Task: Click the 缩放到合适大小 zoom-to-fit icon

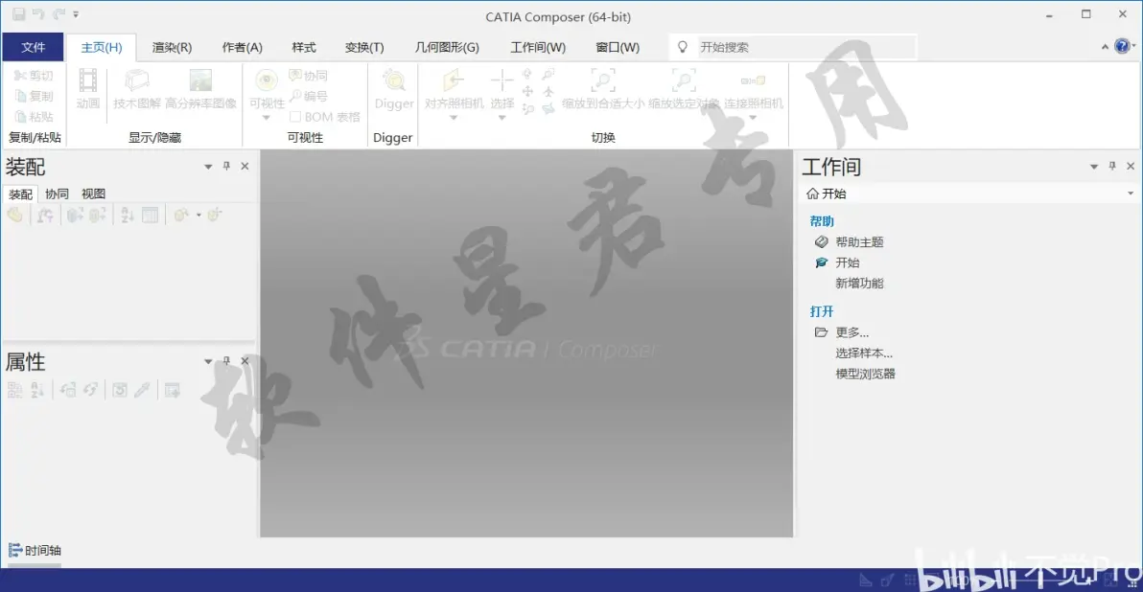Action: coord(603,80)
